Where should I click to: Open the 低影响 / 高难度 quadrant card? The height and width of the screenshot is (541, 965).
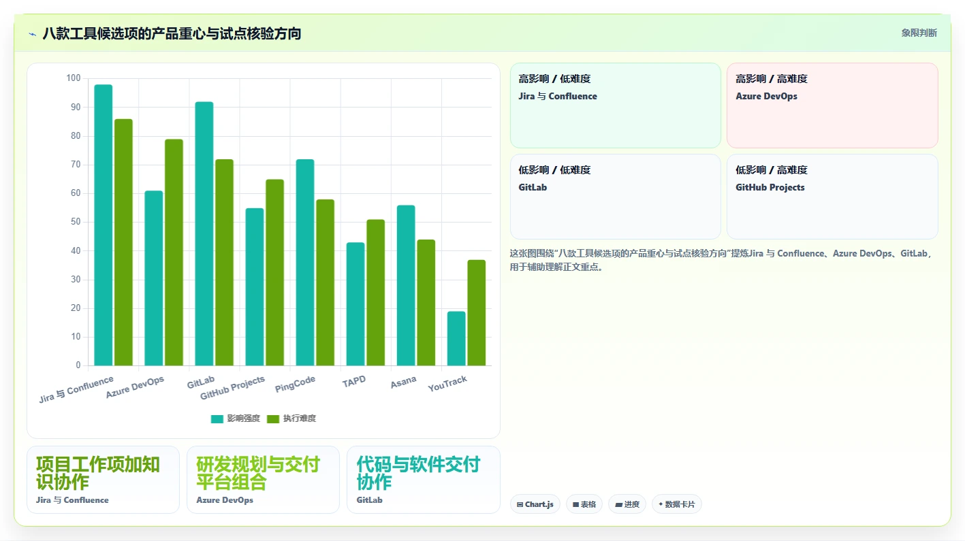832,197
